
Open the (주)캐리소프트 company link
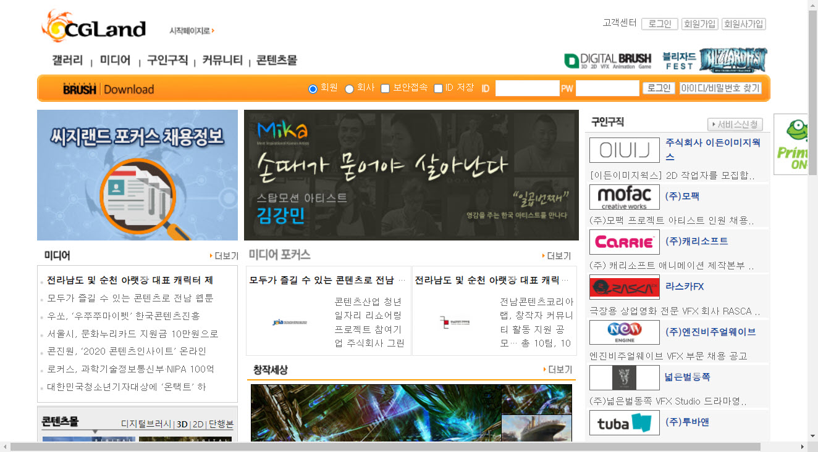coord(696,241)
